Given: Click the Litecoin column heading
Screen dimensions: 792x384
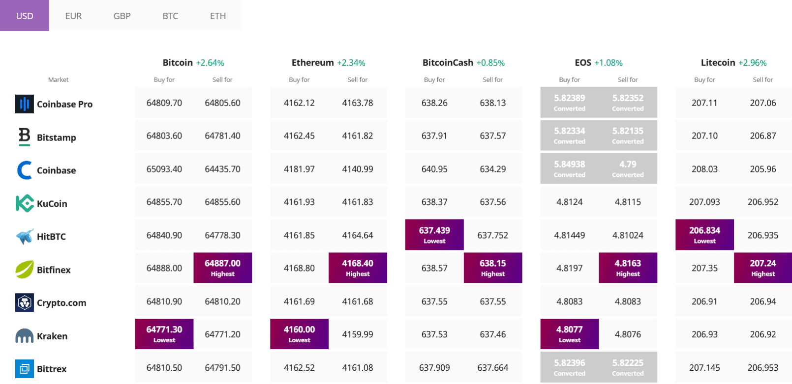Looking at the screenshot, I should [x=718, y=62].
